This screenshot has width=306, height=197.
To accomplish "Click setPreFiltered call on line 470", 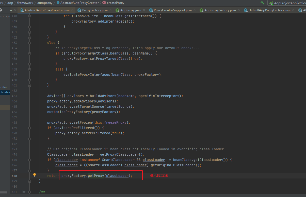I will pos(96,133).
